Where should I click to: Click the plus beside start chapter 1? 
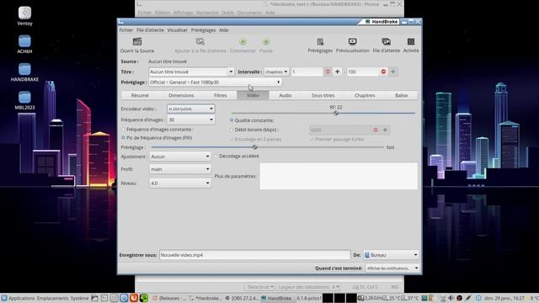pos(337,72)
